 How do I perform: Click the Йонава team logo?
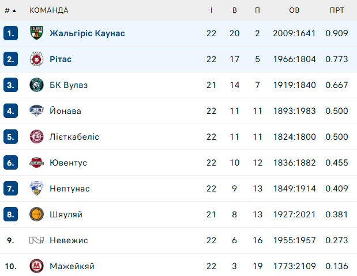click(36, 111)
